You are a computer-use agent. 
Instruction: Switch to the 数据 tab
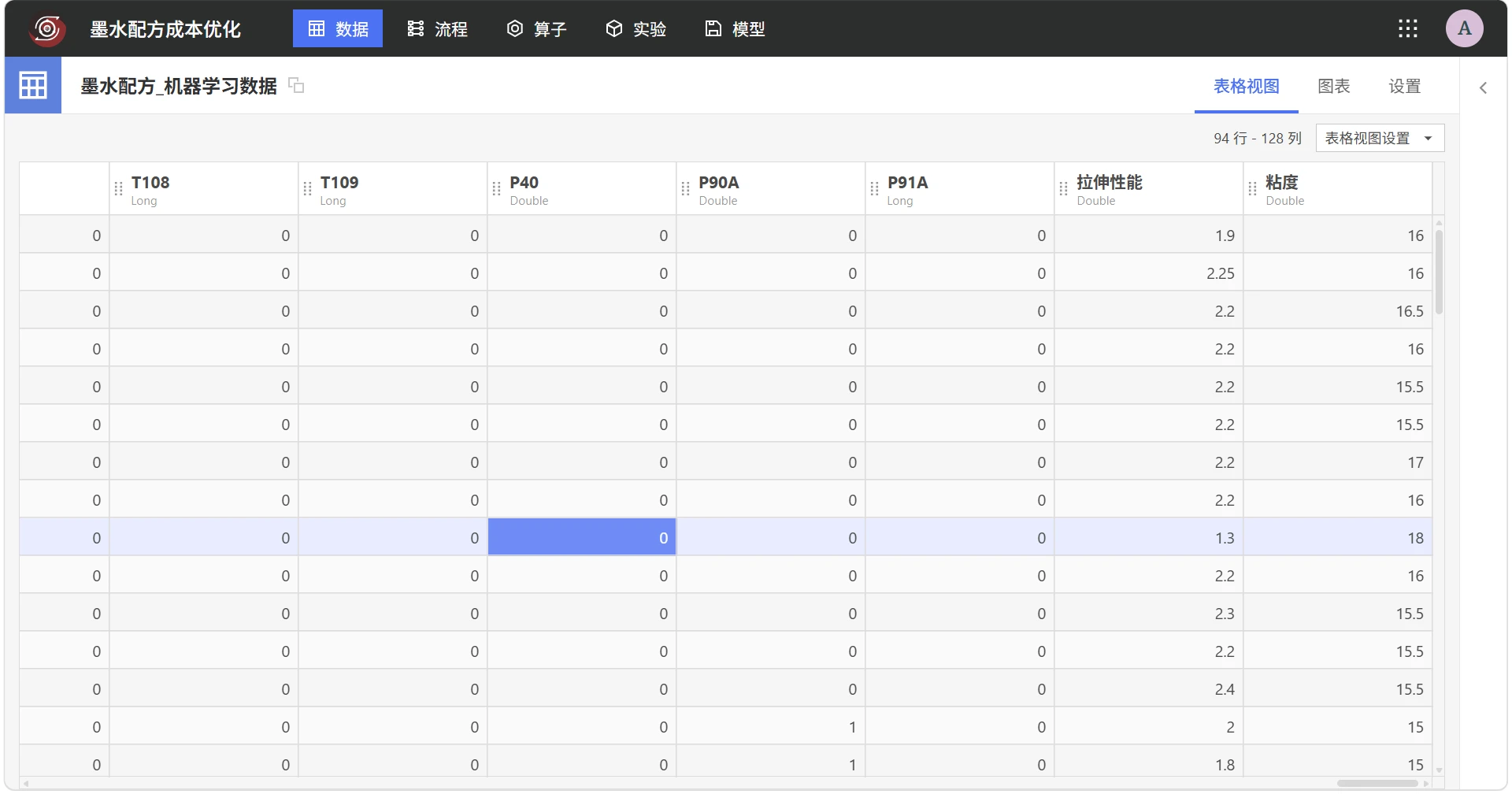338,28
